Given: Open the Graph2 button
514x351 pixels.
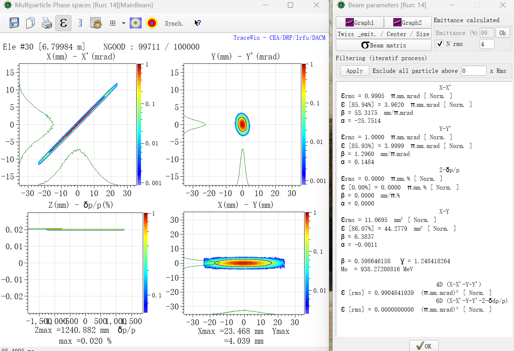Looking at the screenshot, I should (x=408, y=23).
